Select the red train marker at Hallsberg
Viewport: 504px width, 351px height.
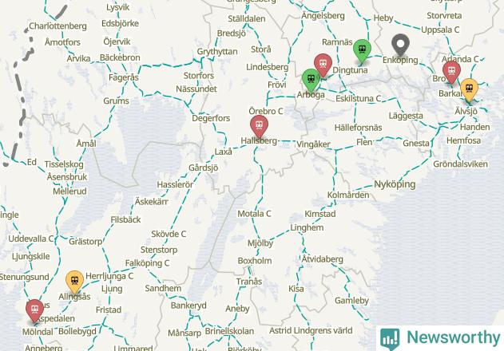259,126
